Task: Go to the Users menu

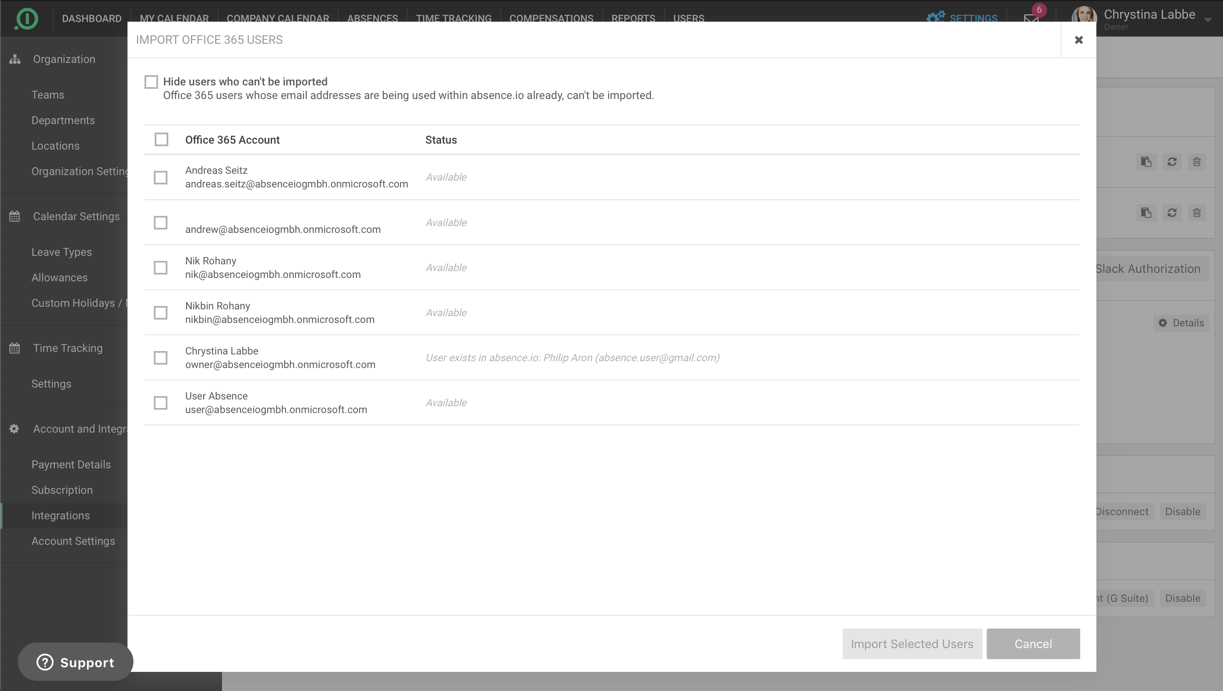Action: pos(688,18)
